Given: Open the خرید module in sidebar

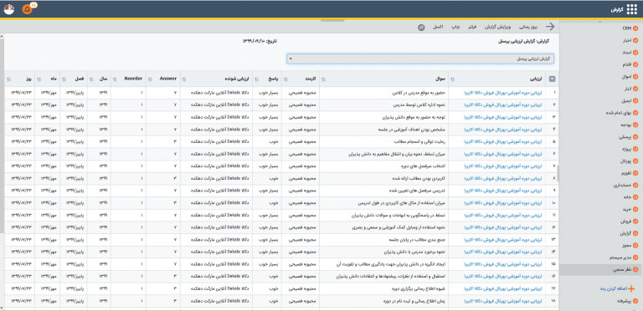Looking at the screenshot, I should pos(630,209).
